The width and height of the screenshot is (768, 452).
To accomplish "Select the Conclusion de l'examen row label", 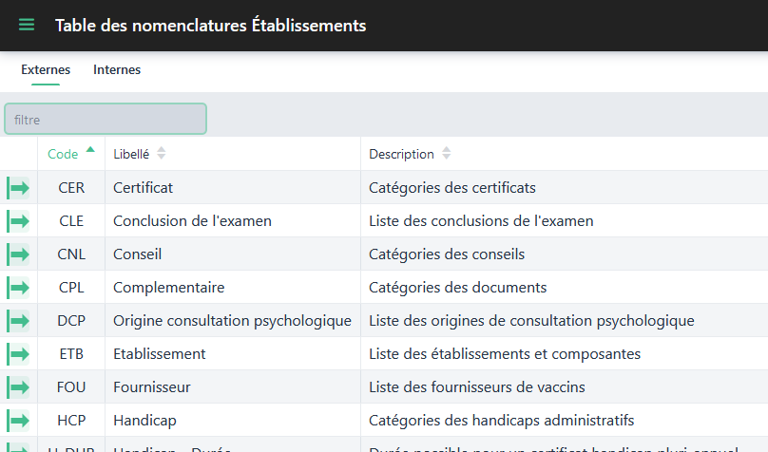I will pos(192,221).
